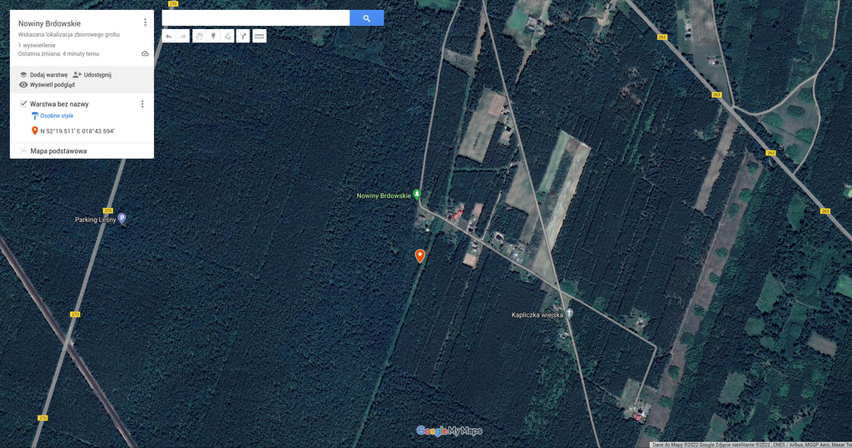Select the add directions tool
This screenshot has width=852, height=448.
pos(242,37)
